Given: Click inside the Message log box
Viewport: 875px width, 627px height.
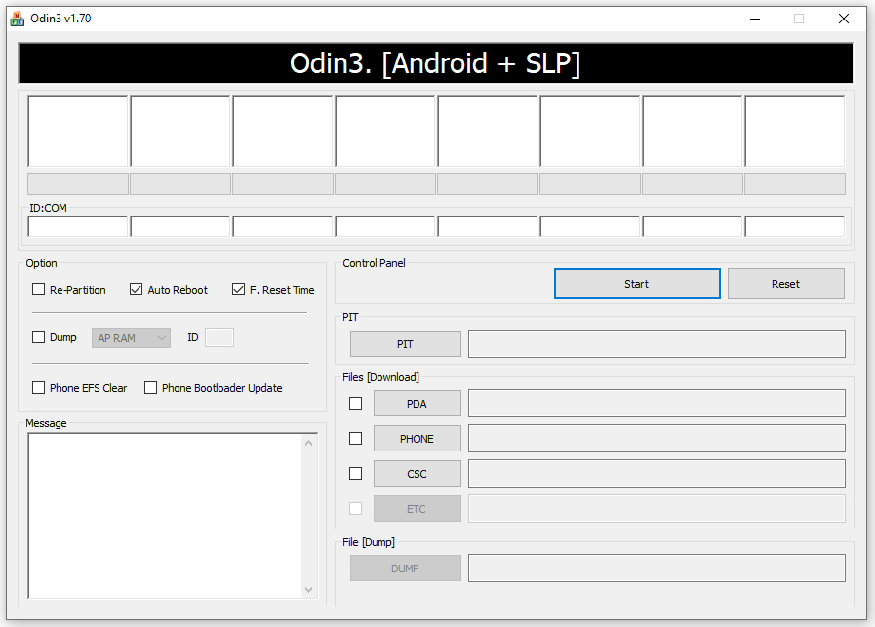Looking at the screenshot, I should click(x=165, y=516).
